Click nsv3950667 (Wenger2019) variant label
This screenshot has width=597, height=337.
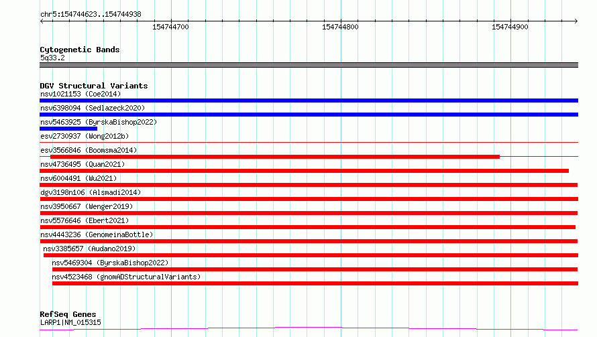tap(87, 206)
